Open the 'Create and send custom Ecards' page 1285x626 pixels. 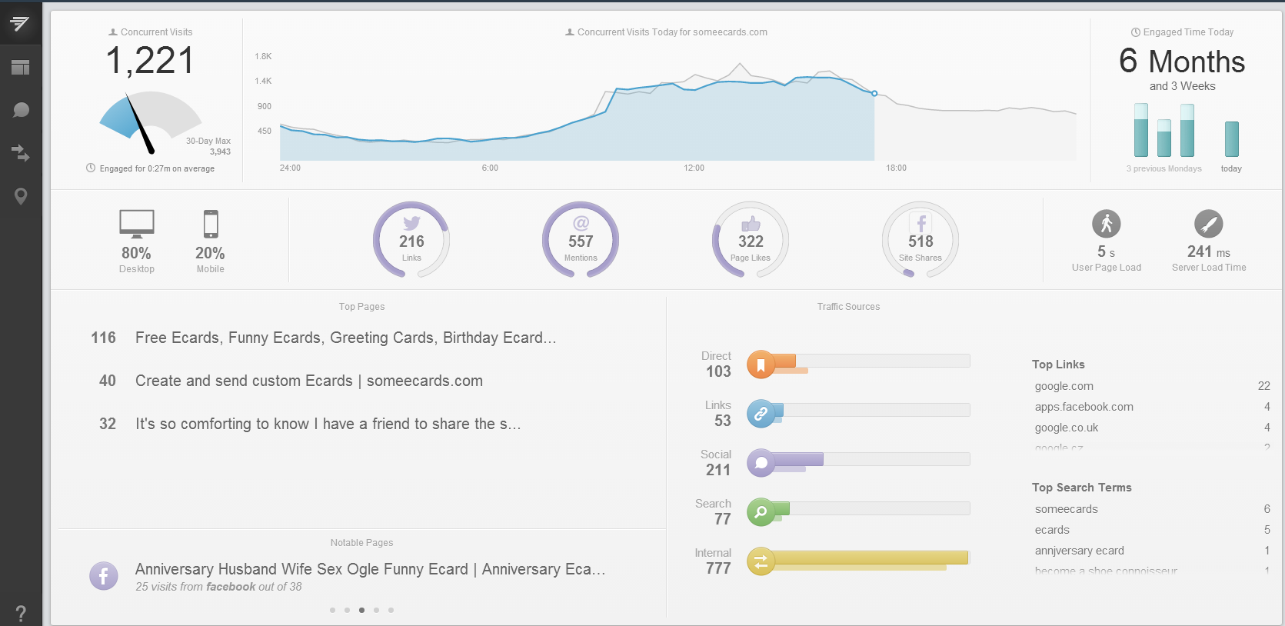(x=308, y=381)
